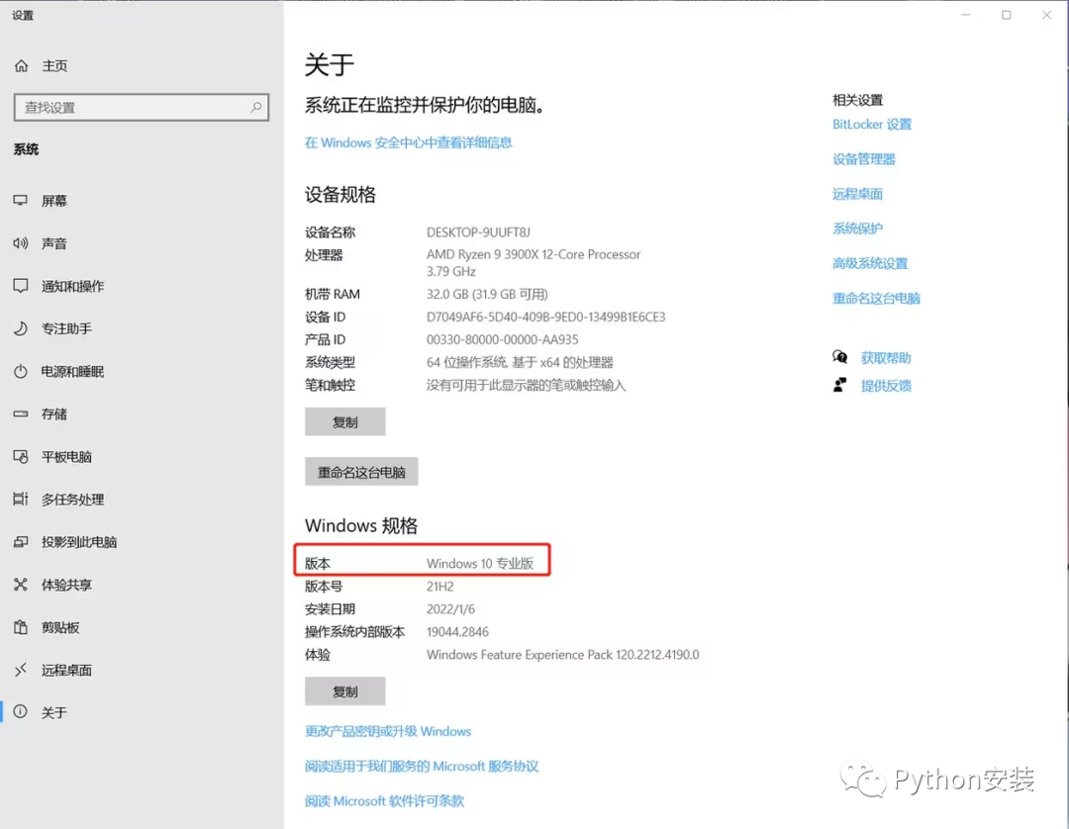Open Windows 安全中心 details link
This screenshot has width=1069, height=829.
(409, 142)
